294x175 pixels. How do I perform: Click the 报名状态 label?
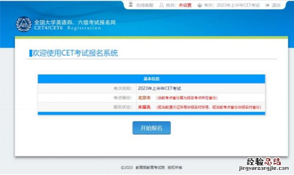pos(123,107)
